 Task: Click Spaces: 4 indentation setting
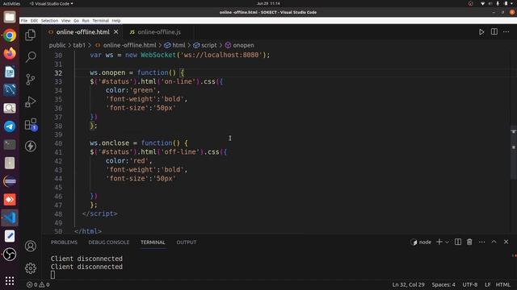(443, 284)
